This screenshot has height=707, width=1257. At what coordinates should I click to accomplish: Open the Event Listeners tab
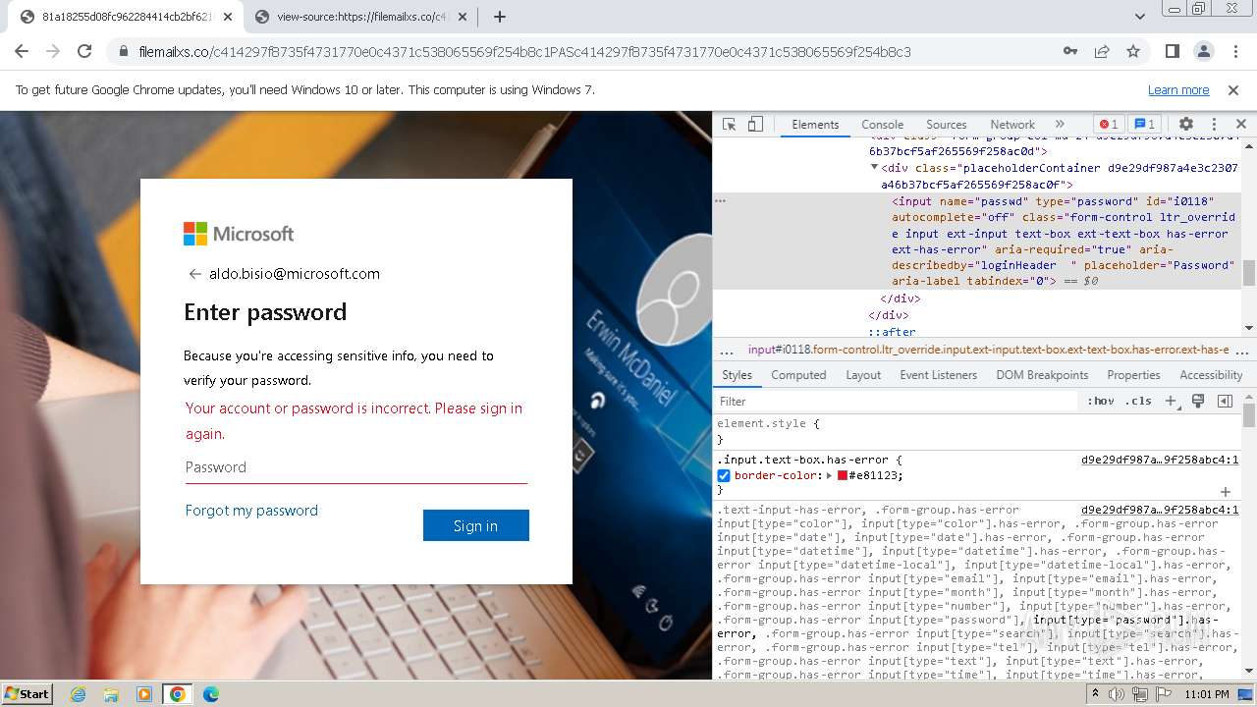coord(938,375)
